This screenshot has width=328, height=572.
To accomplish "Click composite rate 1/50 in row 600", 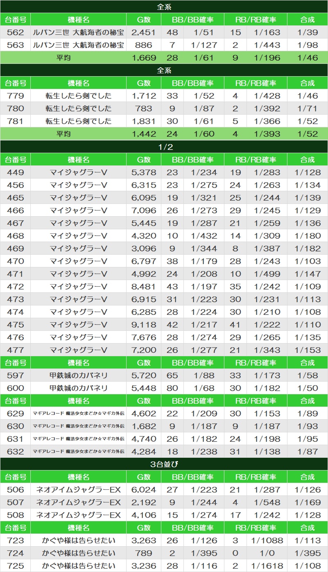I will point(308,388).
